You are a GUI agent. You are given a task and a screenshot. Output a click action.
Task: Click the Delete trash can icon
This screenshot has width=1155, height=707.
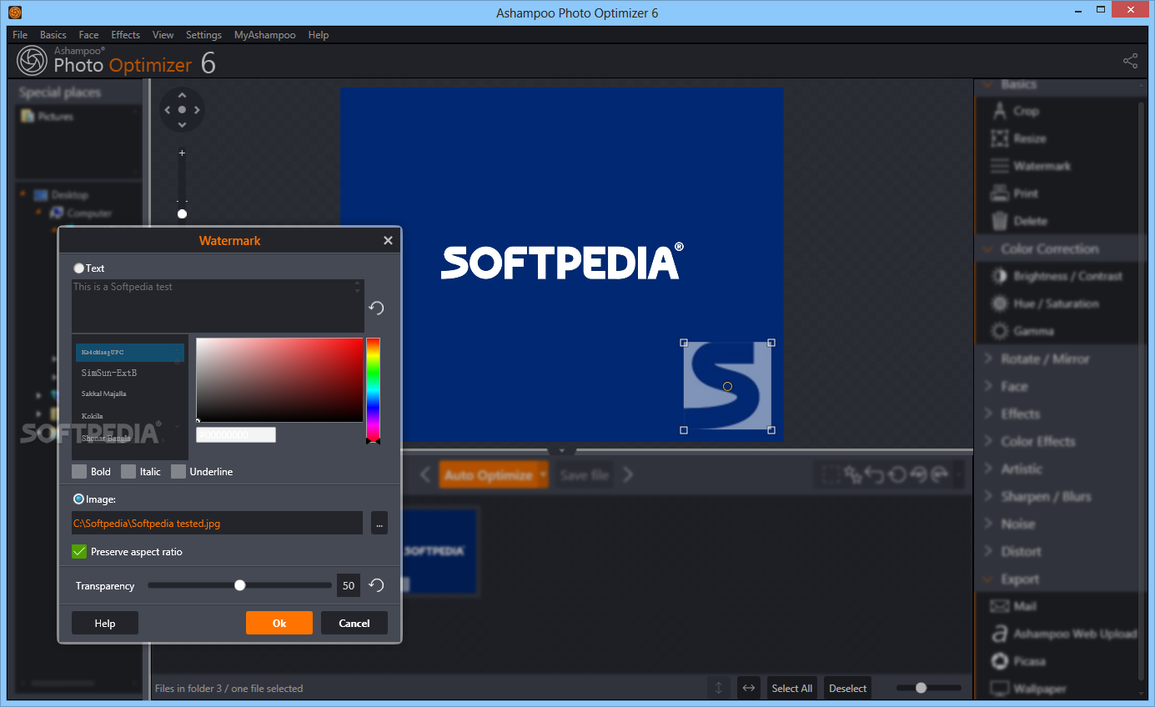pyautogui.click(x=1000, y=221)
